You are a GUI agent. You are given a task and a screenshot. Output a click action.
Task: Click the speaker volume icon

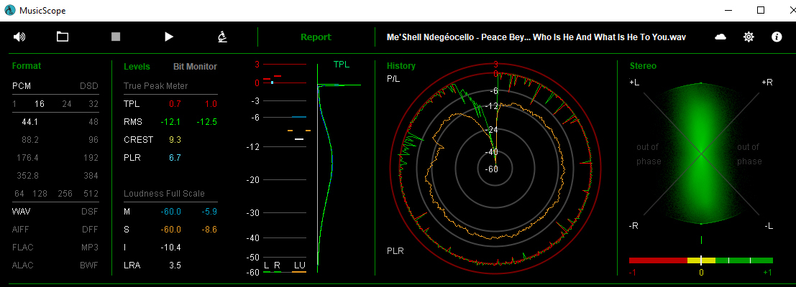click(19, 37)
